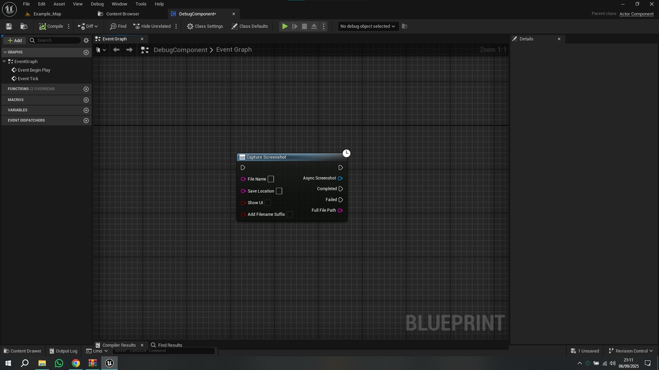The width and height of the screenshot is (659, 370).
Task: Click the Eject button in the toolbar
Action: [314, 26]
